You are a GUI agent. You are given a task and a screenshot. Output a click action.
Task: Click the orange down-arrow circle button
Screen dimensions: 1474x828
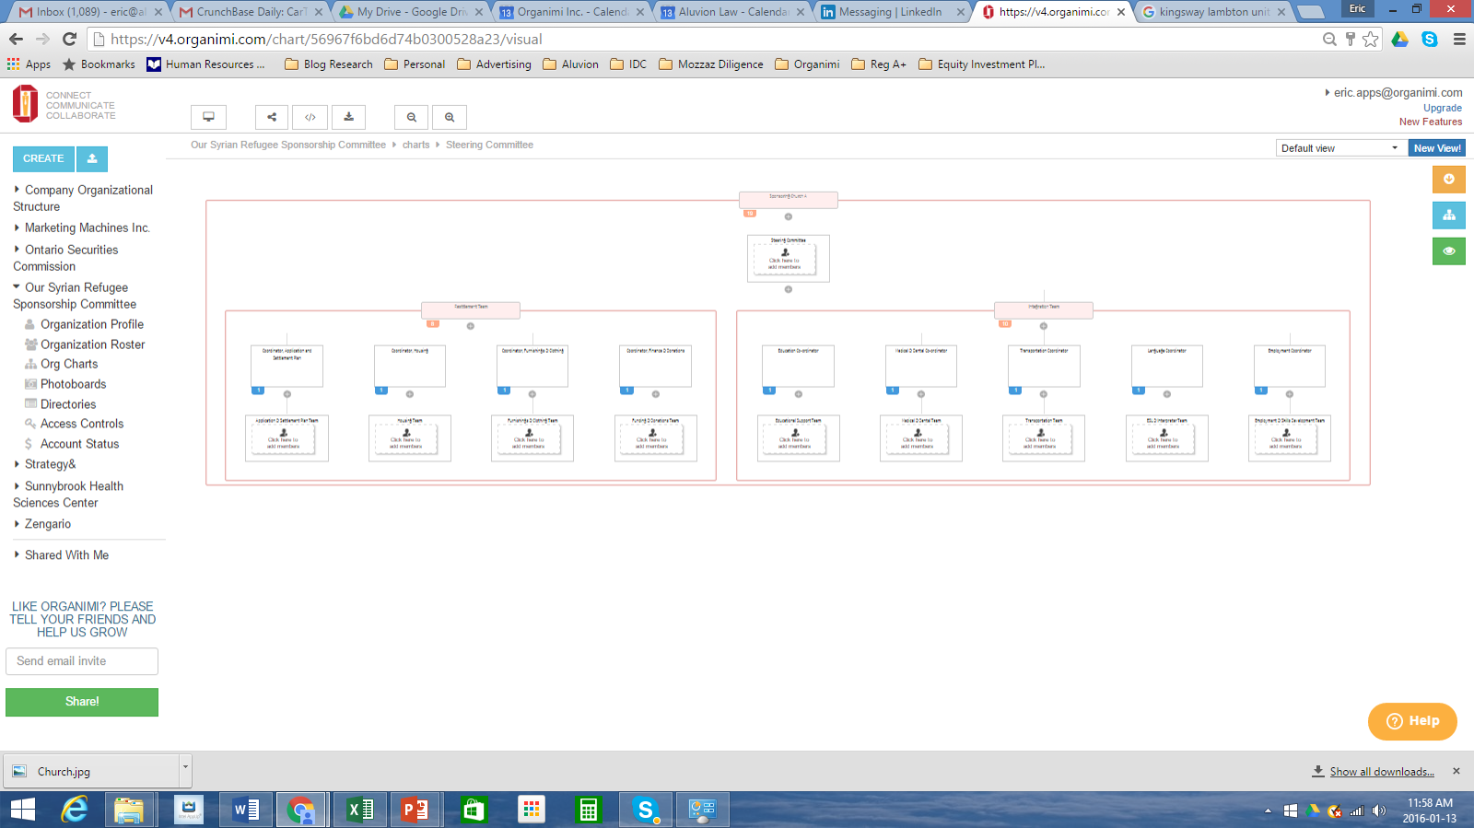(x=1448, y=180)
